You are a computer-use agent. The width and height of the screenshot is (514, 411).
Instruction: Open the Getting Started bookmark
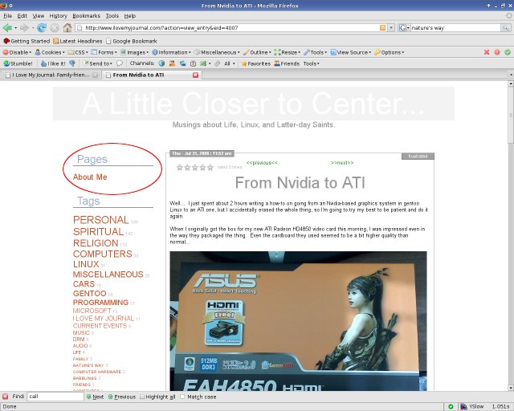27,41
